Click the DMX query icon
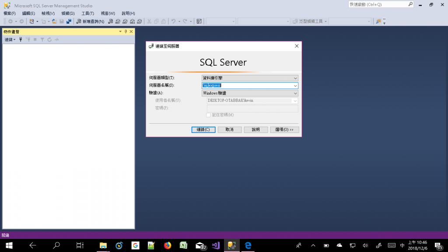 [x=125, y=21]
